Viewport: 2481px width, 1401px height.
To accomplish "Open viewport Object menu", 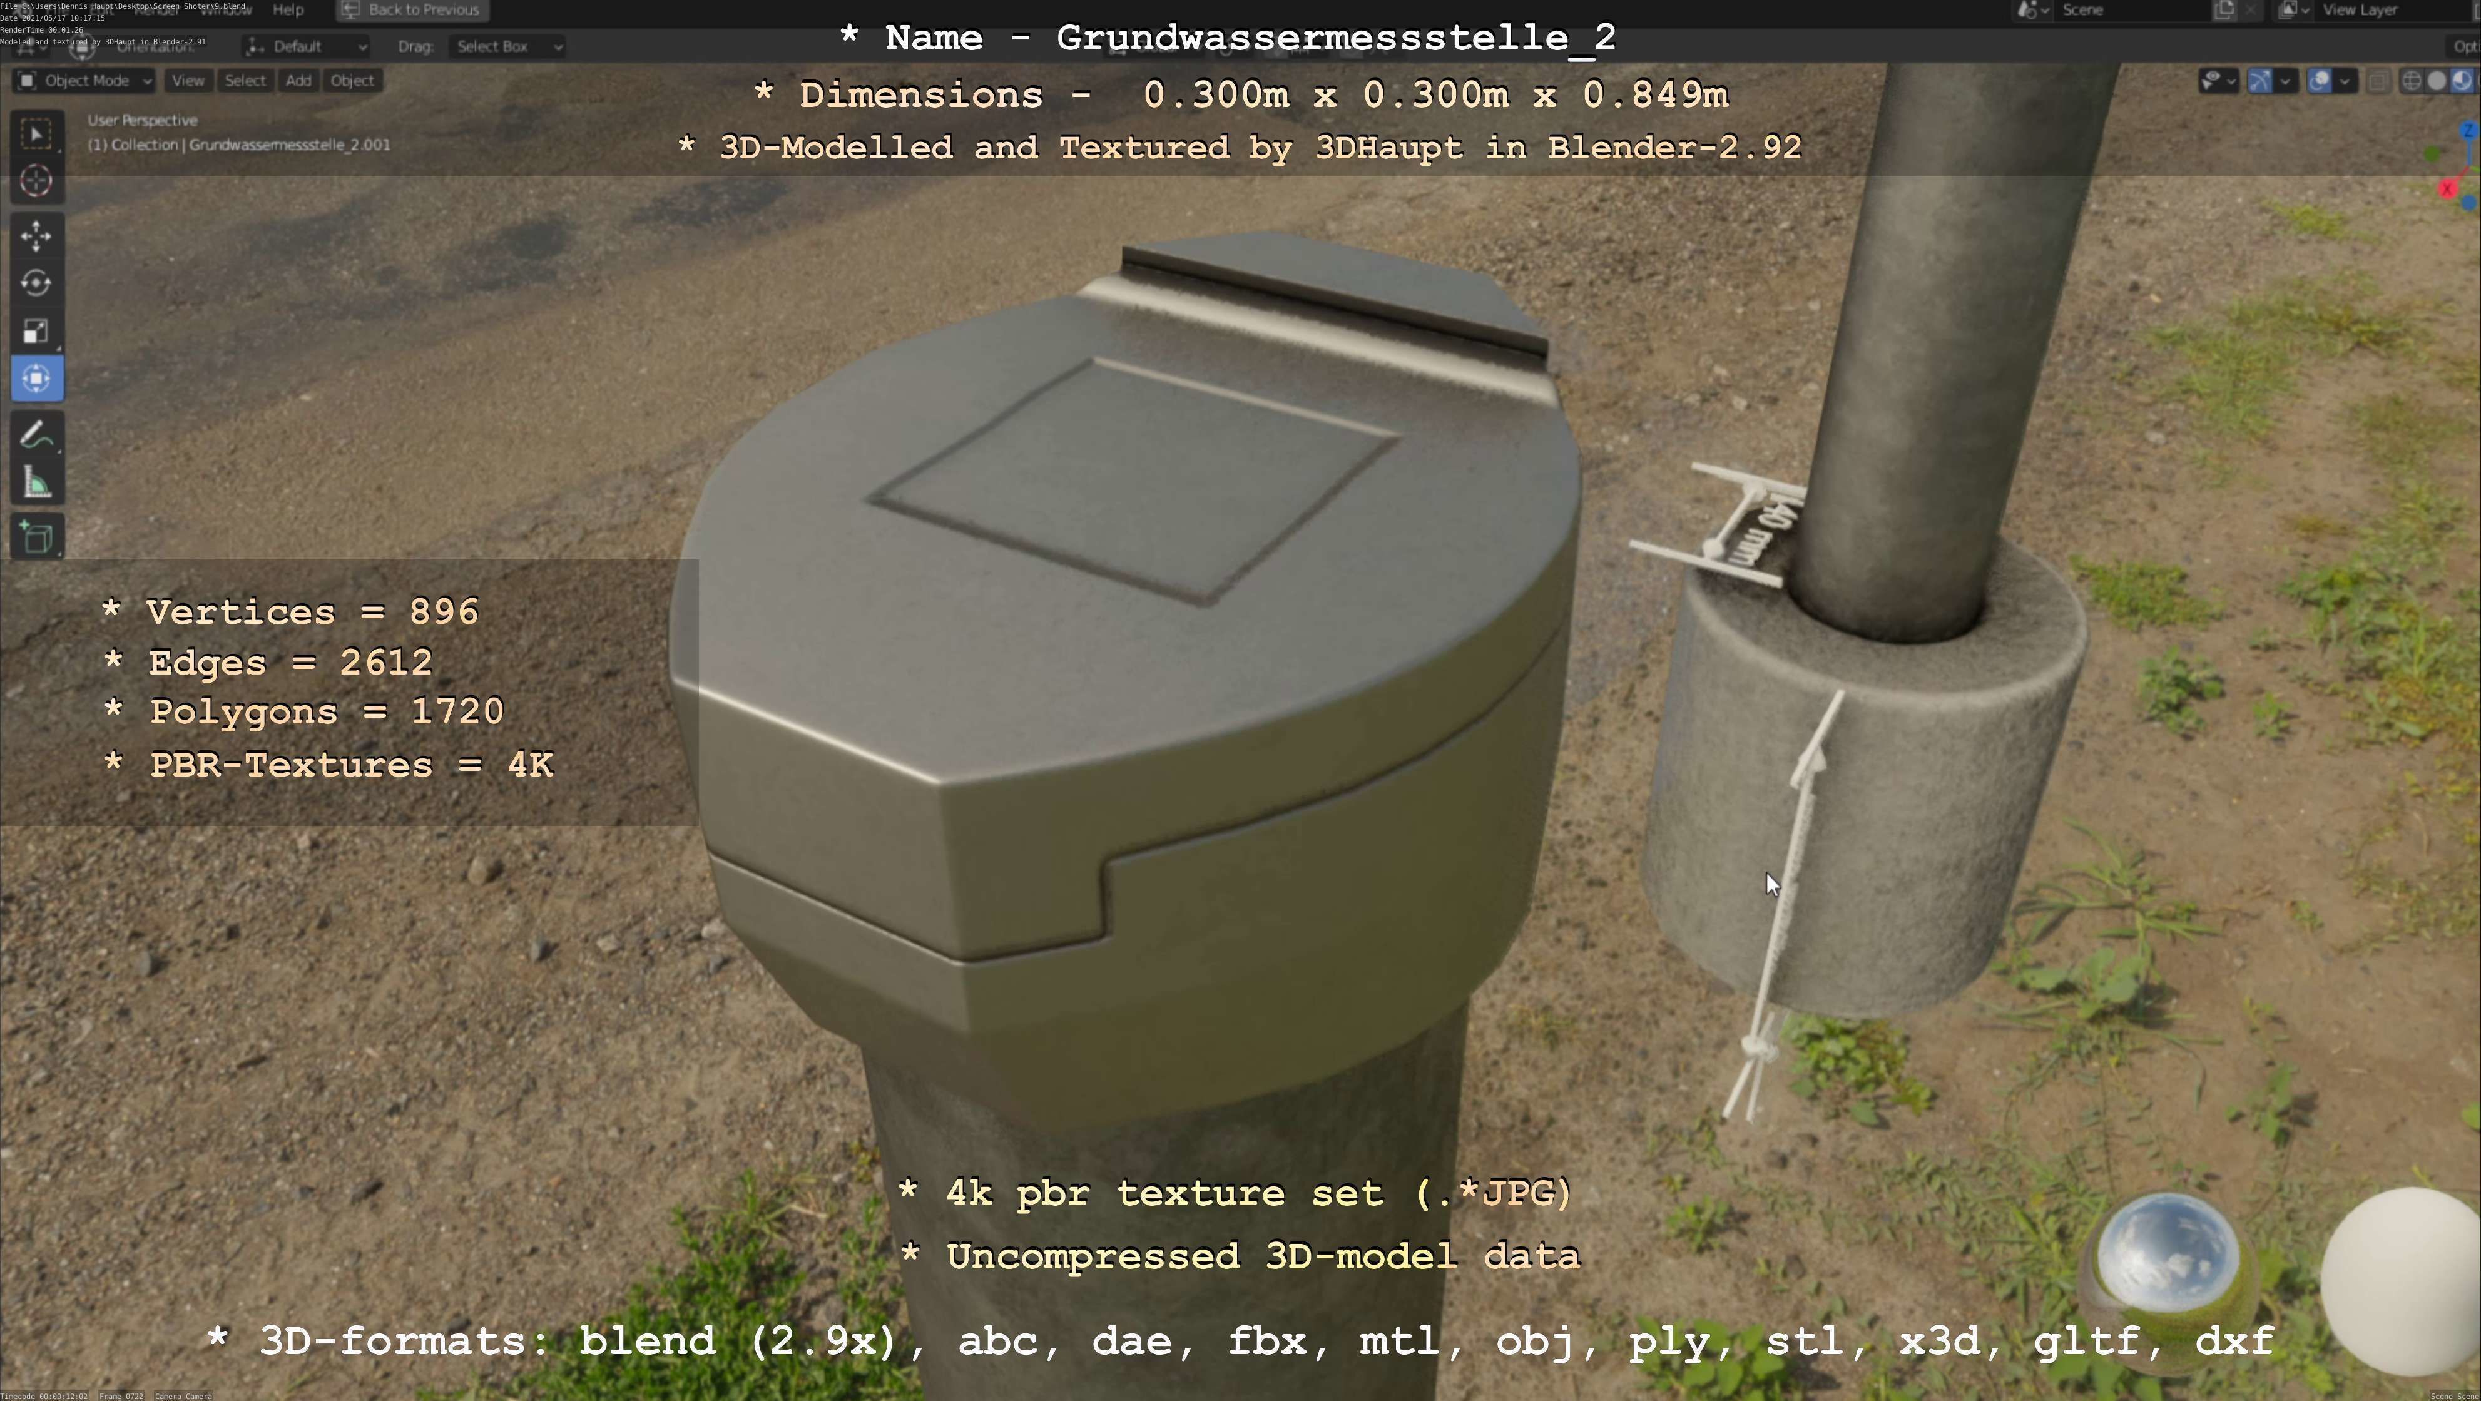I will (x=352, y=81).
